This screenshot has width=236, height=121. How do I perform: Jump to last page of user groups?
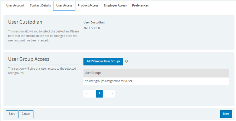pos(112,94)
